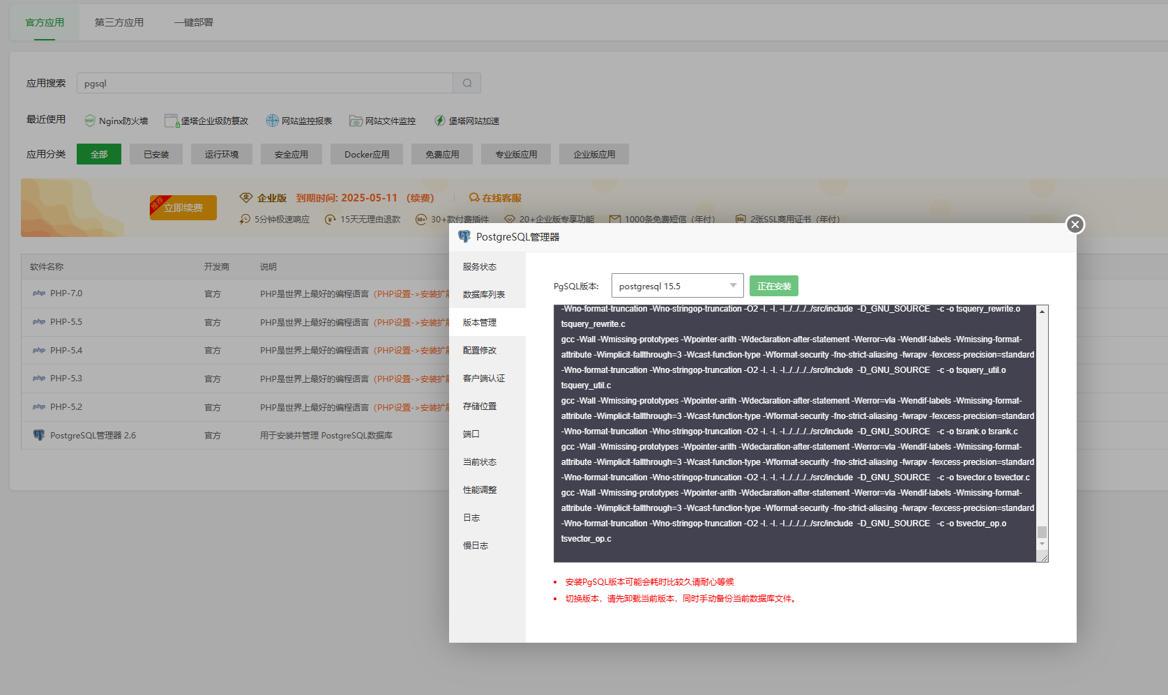The image size is (1168, 695).
Task: Click the 1000条免费短信 envelope icon
Action: tap(615, 219)
